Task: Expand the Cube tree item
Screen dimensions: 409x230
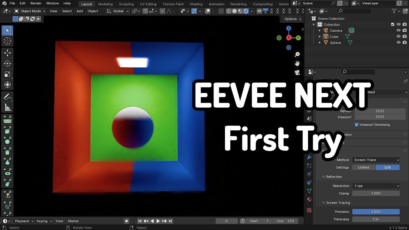Action: [x=320, y=37]
